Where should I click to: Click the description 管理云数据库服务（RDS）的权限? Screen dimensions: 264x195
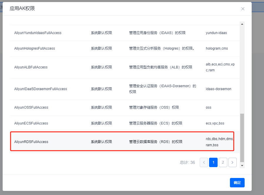click(x=156, y=142)
